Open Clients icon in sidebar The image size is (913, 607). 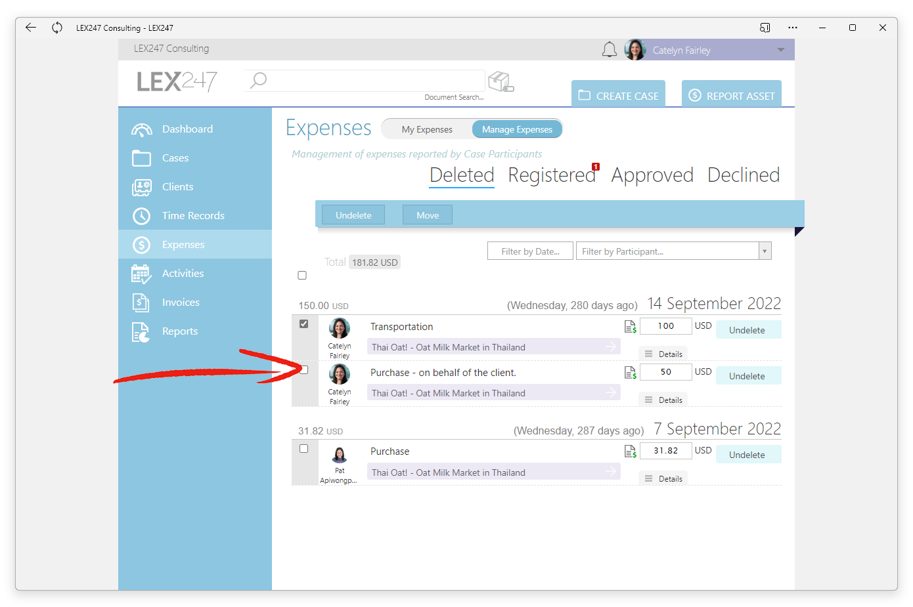[141, 187]
